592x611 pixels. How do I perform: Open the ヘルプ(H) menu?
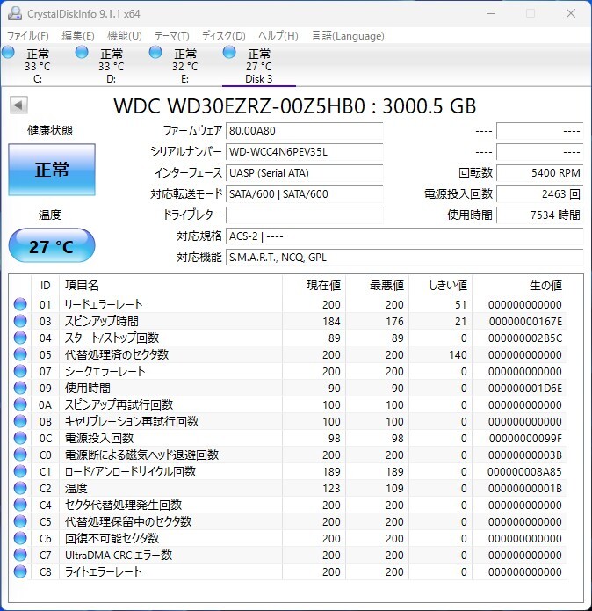click(278, 36)
